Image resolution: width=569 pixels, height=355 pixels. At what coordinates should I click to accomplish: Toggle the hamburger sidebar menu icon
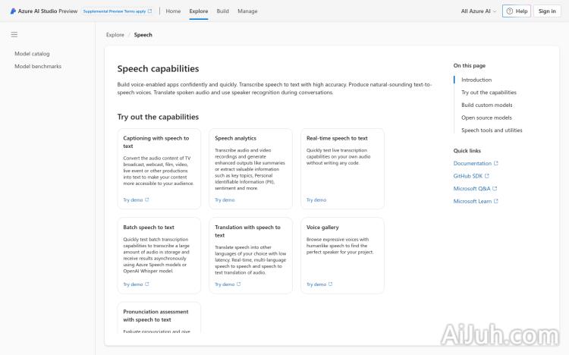click(x=14, y=35)
